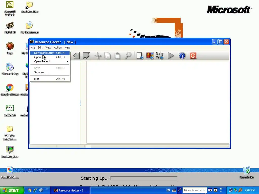Click the Copy pages toolbar icon
Screen dimensions: 259x194
(107, 56)
